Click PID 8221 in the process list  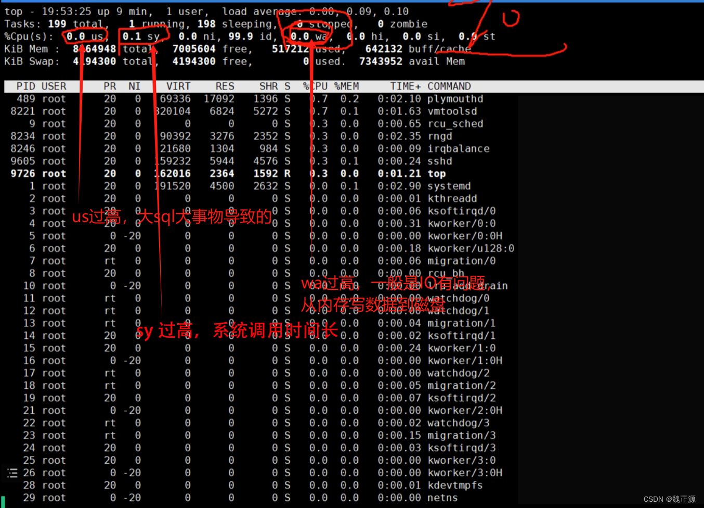tap(23, 111)
